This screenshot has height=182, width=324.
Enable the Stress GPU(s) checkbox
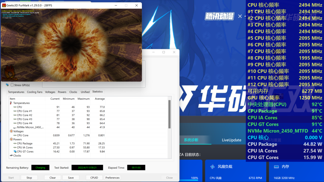(12, 85)
